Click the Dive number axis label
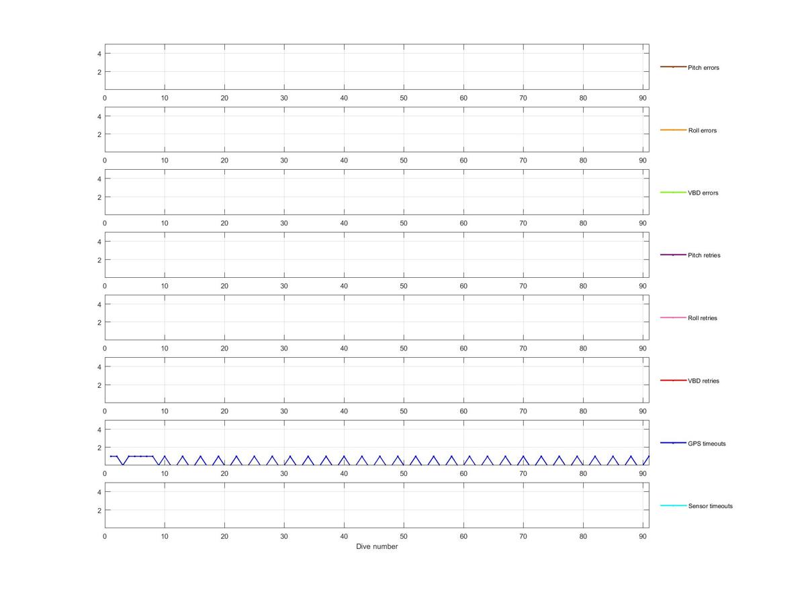This screenshot has height=594, width=806. 377,546
